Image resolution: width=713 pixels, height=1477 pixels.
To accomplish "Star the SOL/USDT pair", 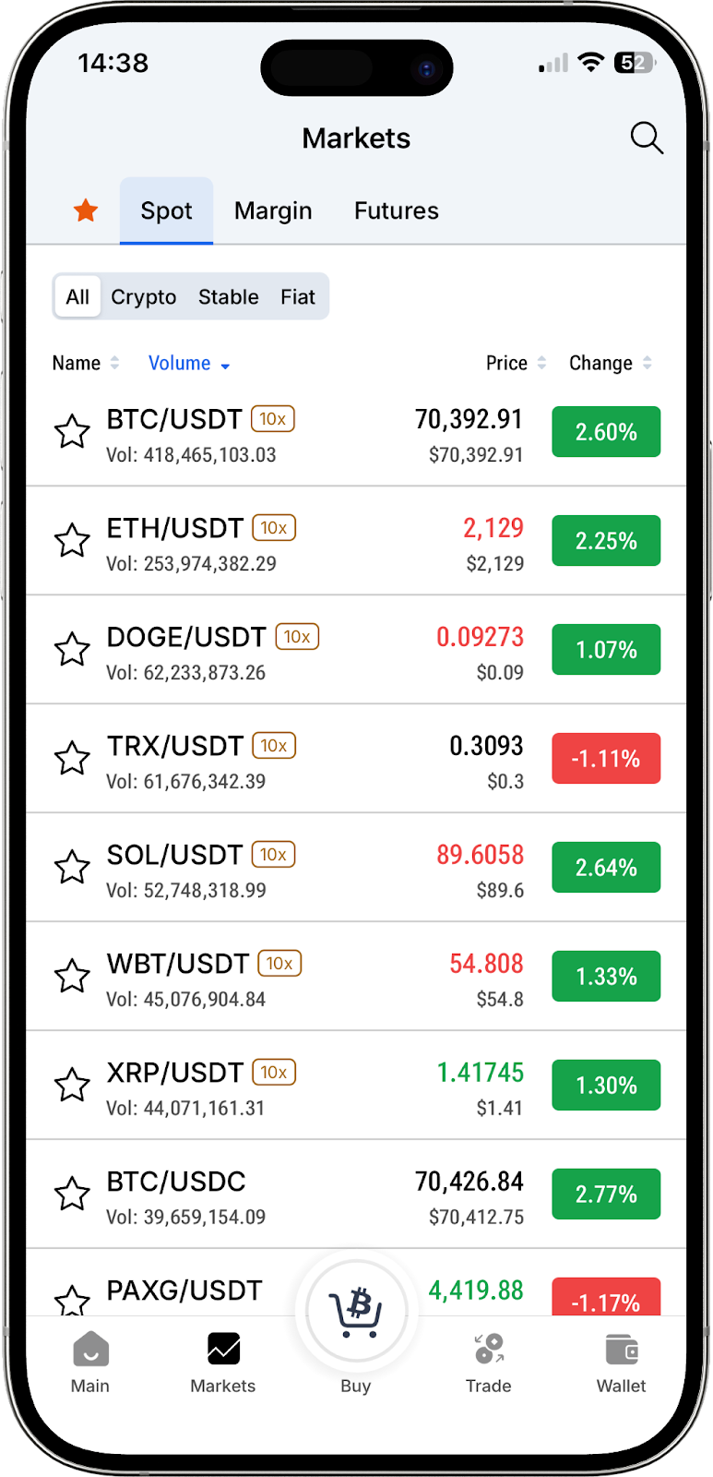I will 72,867.
